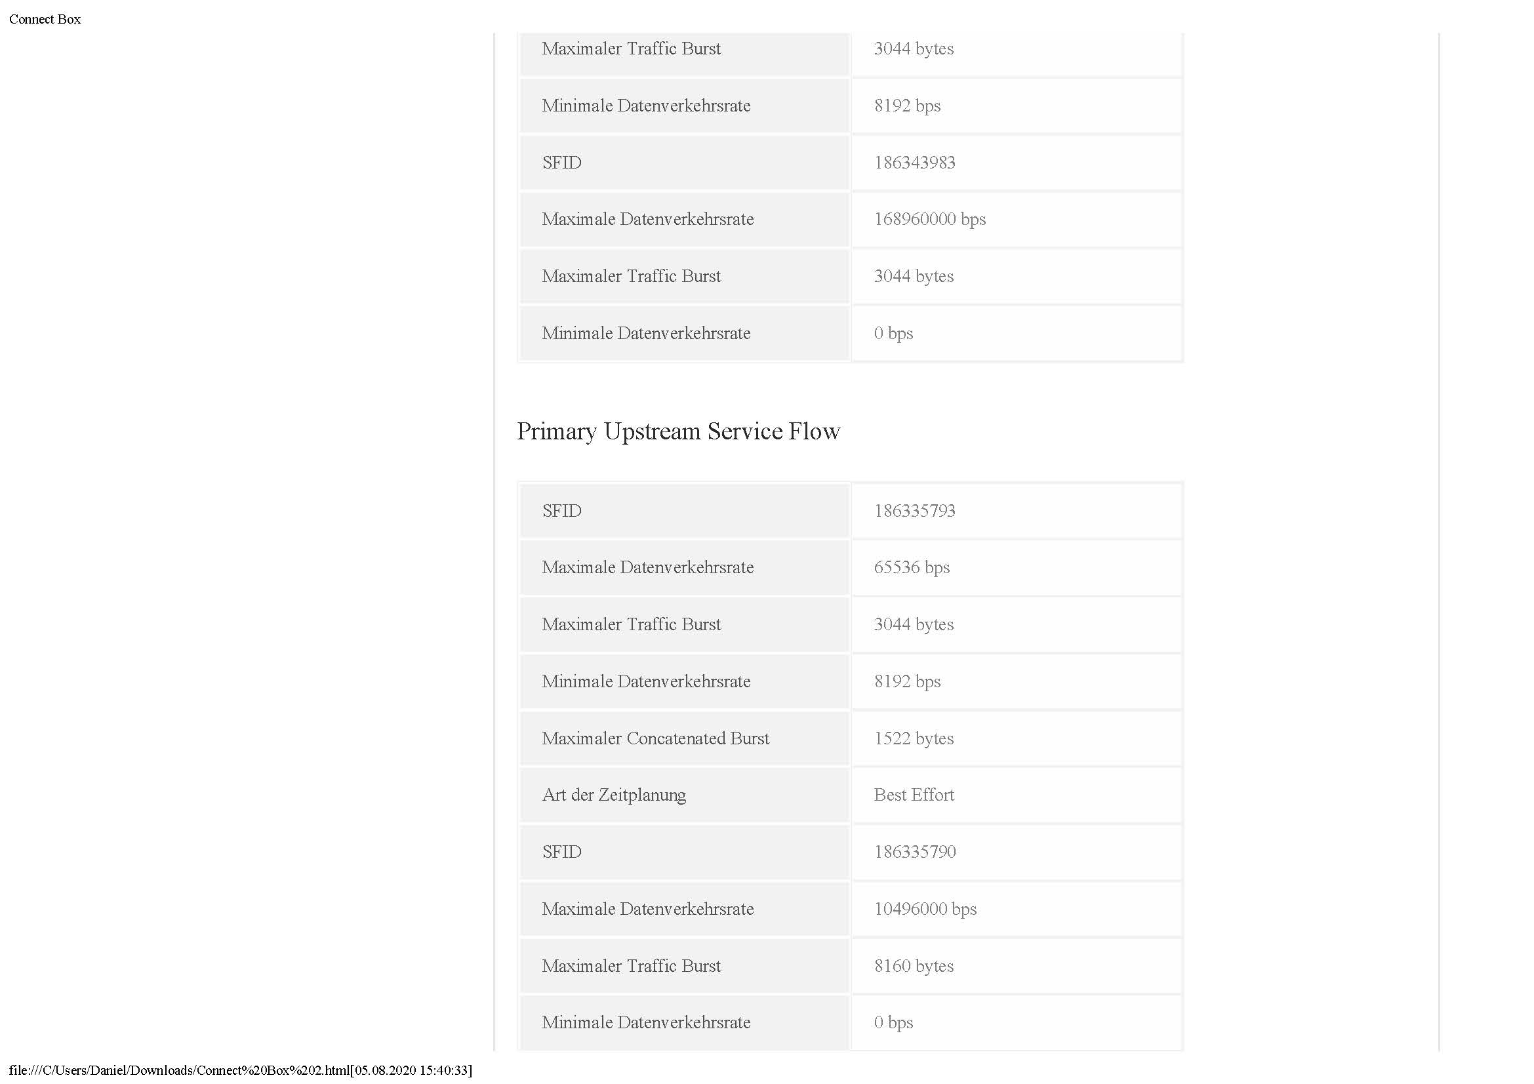This screenshot has width=1534, height=1084.
Task: Click Maximale Datenverkehrsrate label beside 65536 bps
Action: pyautogui.click(x=647, y=568)
